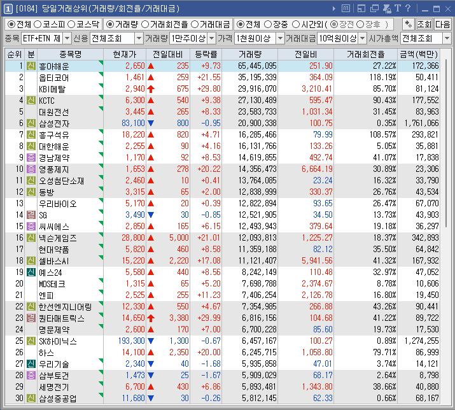Click the 증 badge in the 영풍제지 row
This screenshot has width=455, height=410.
pos(31,169)
